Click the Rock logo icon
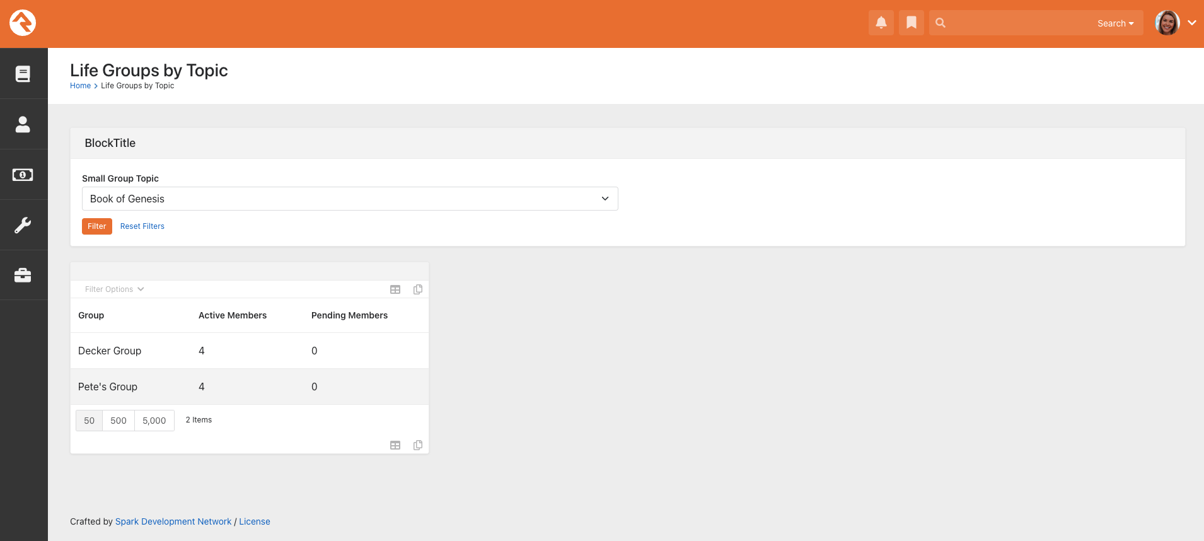Screen dimensions: 1204x541 point(23,23)
